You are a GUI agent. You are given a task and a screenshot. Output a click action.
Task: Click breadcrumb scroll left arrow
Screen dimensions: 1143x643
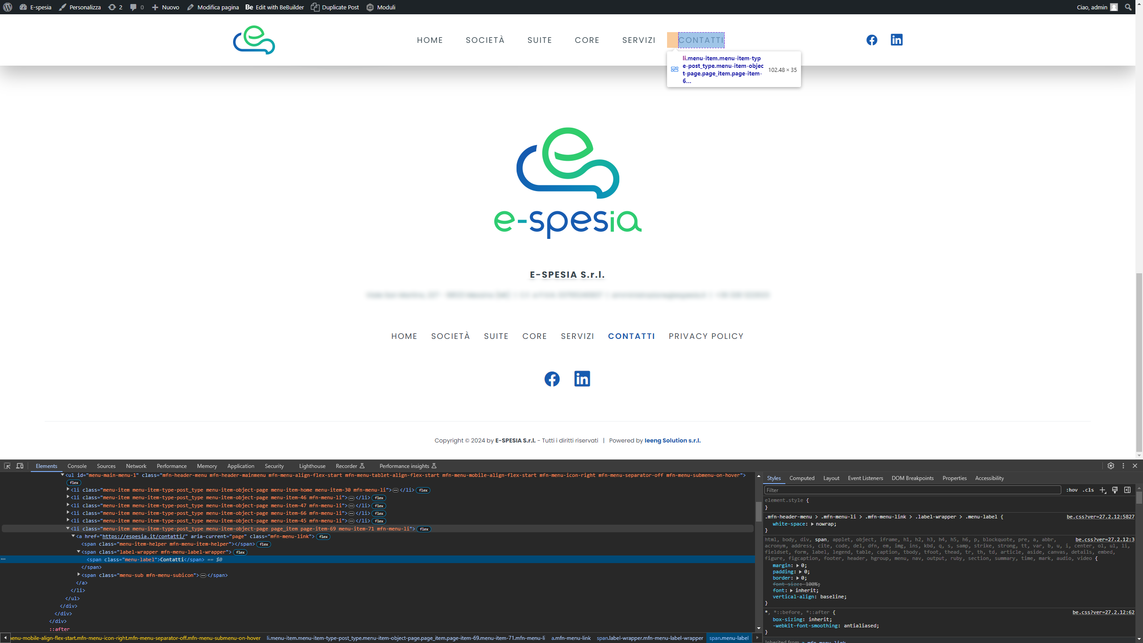pos(5,638)
